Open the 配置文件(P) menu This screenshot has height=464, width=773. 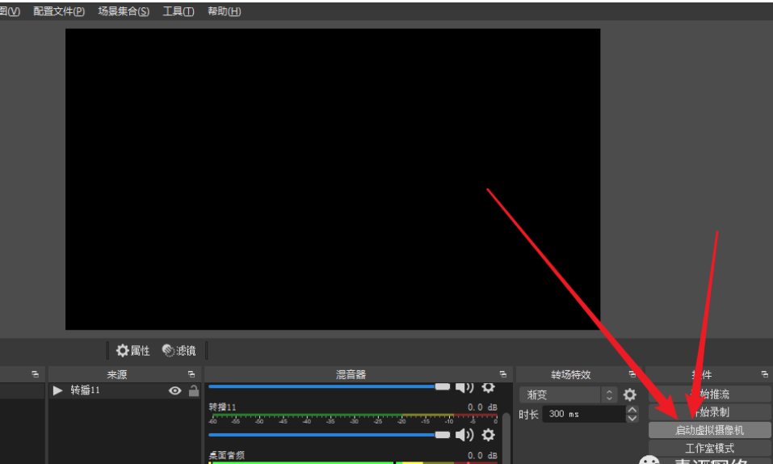click(58, 11)
